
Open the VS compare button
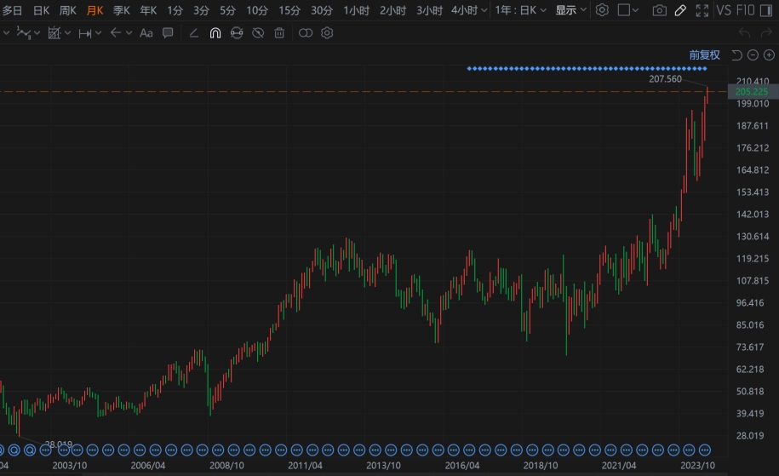pyautogui.click(x=724, y=10)
